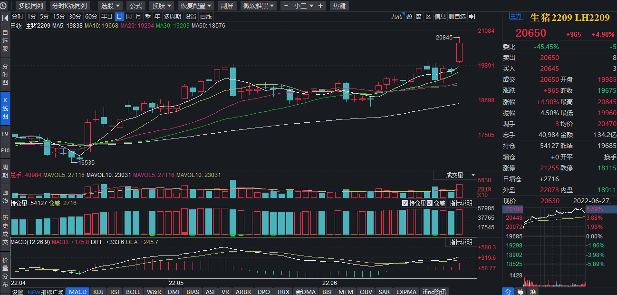The width and height of the screenshot is (617, 295).
Task: Select the 区 range statistics icon
Action: (x=428, y=17)
